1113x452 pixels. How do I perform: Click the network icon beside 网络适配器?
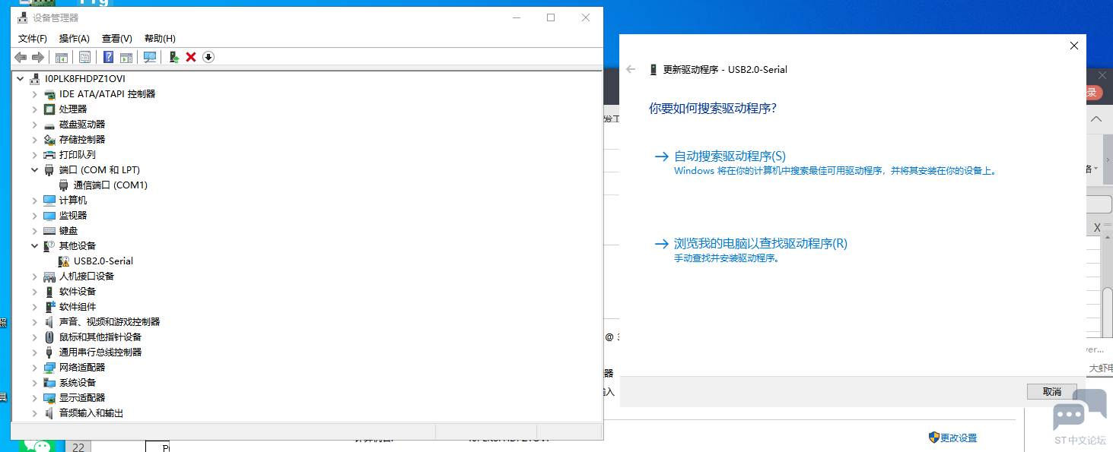point(49,368)
